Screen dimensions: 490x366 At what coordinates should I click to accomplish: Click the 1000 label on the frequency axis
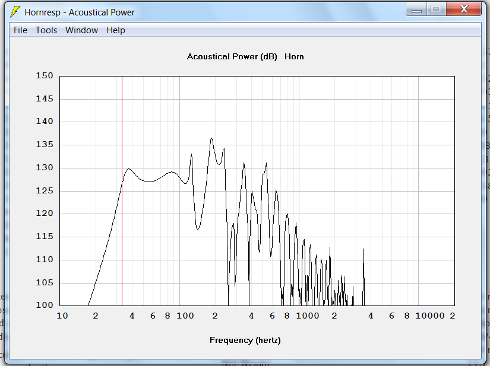(x=308, y=316)
